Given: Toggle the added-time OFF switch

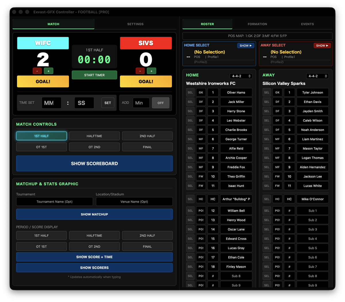Looking at the screenshot, I should tap(160, 103).
